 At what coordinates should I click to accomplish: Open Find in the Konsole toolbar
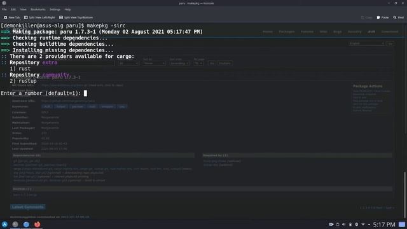tap(399, 17)
